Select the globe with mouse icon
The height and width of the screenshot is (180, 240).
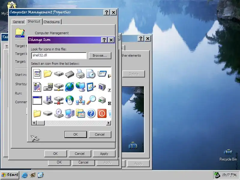click(70, 100)
